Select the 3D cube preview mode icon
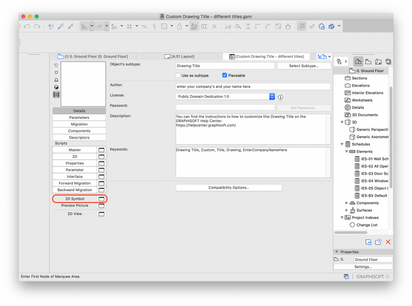 click(56, 87)
